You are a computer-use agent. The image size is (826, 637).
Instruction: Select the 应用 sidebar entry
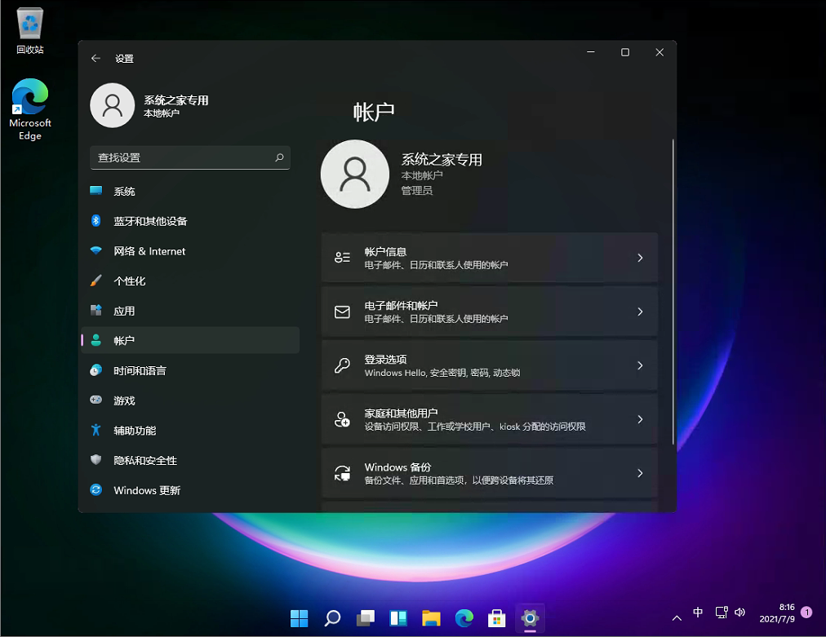pos(122,311)
